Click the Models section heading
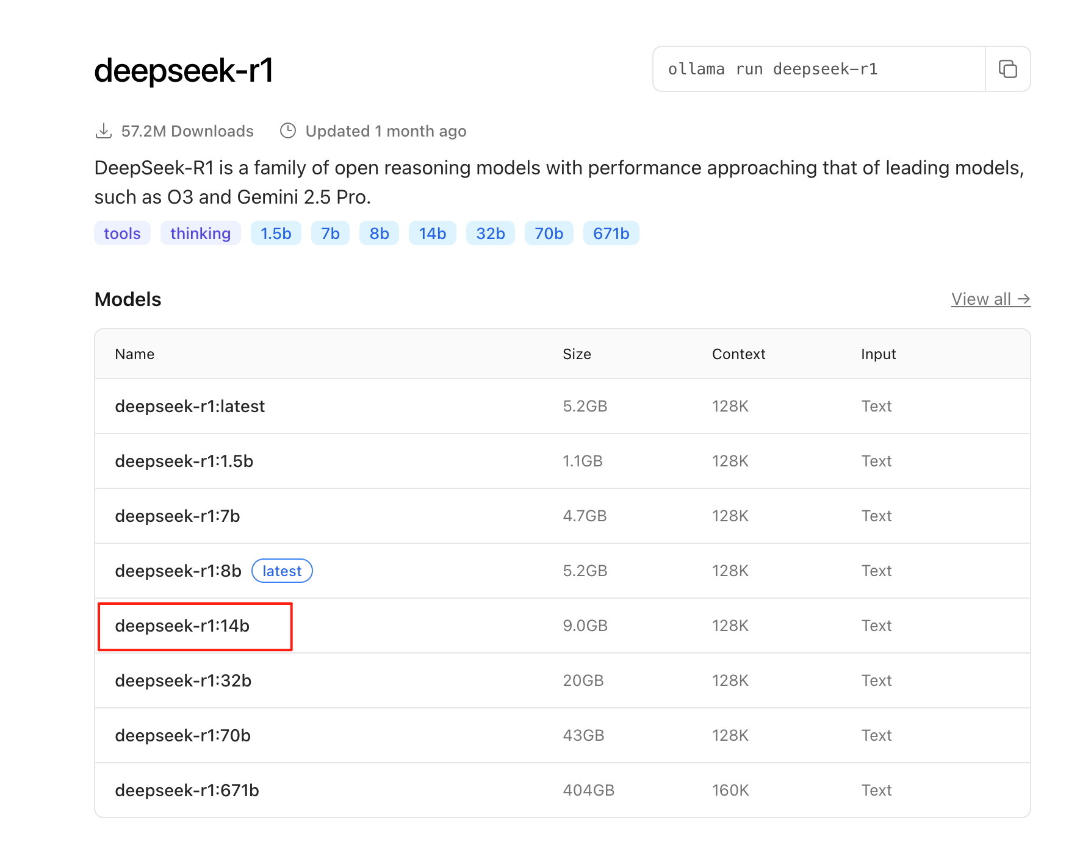The width and height of the screenshot is (1091, 845). 128,299
